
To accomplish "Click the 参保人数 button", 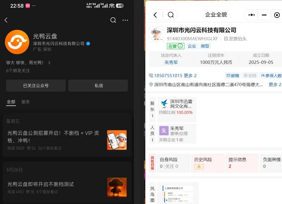I will point(271,76).
